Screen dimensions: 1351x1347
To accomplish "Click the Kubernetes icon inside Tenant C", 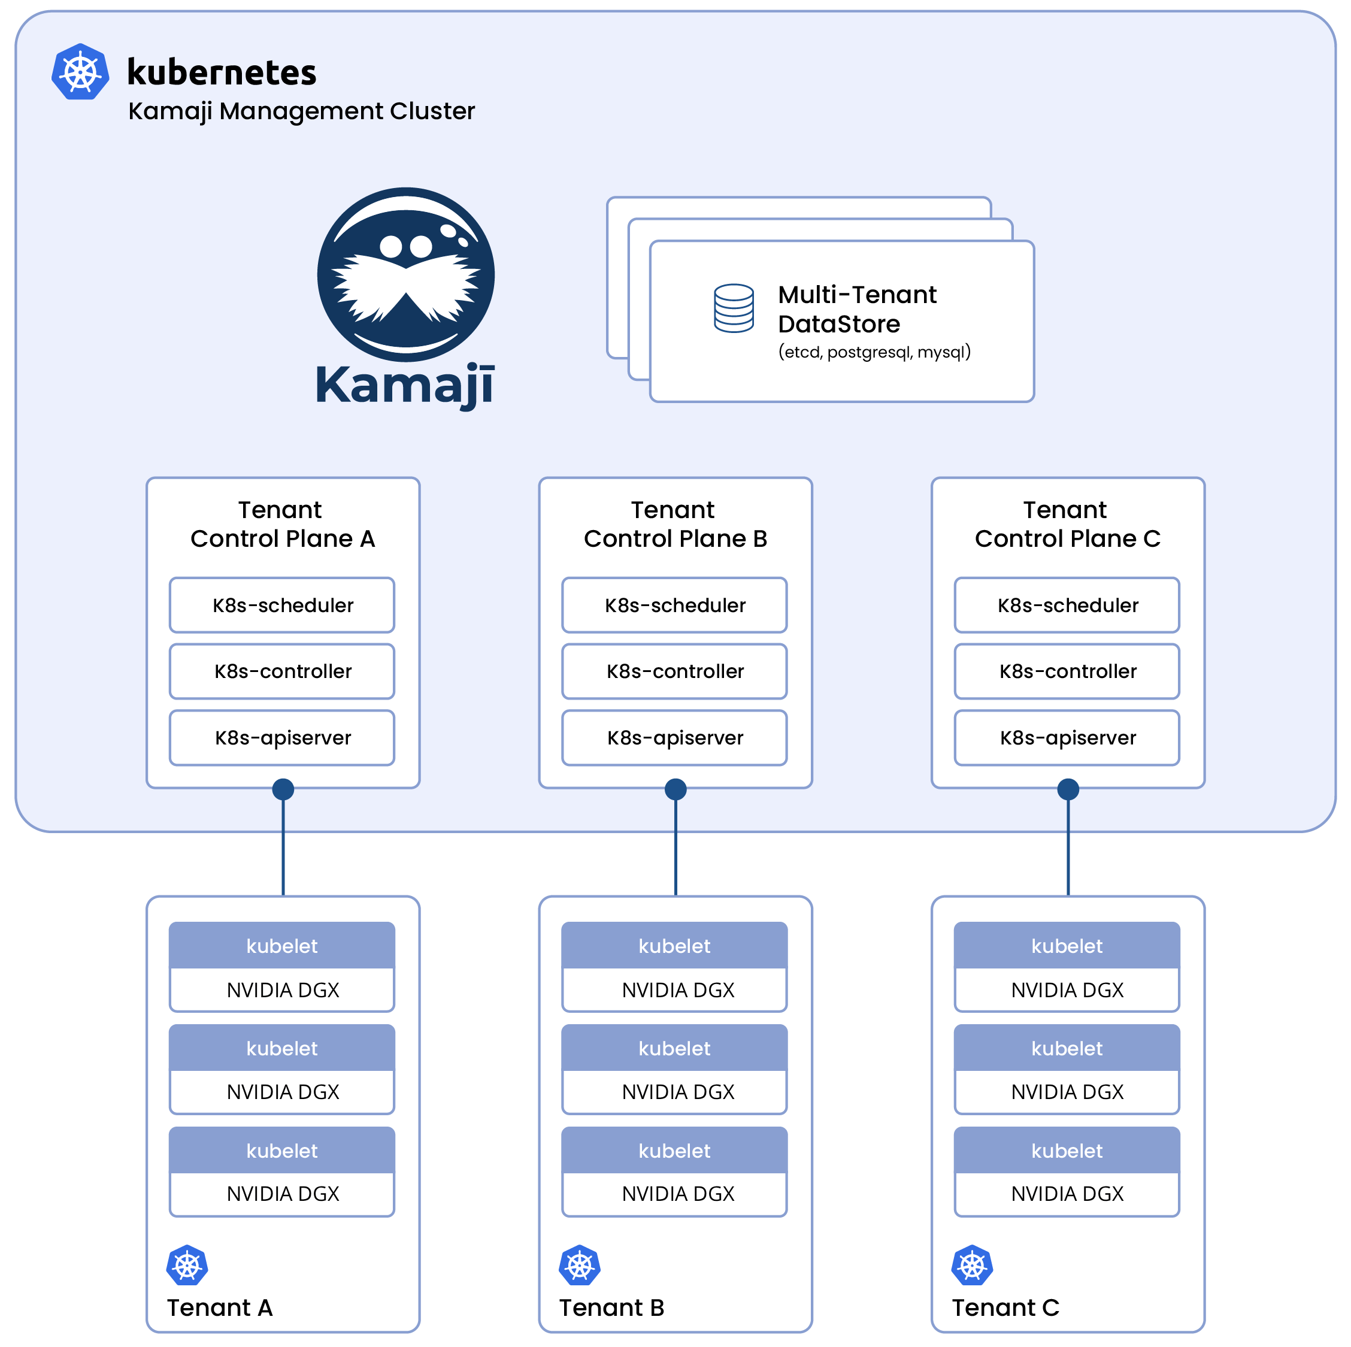I will pyautogui.click(x=972, y=1264).
